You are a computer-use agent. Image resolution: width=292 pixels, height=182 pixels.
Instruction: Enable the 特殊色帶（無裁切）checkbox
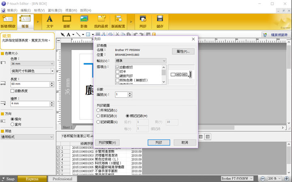pos(118,80)
